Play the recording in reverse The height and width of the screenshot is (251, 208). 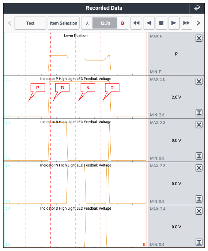click(149, 23)
